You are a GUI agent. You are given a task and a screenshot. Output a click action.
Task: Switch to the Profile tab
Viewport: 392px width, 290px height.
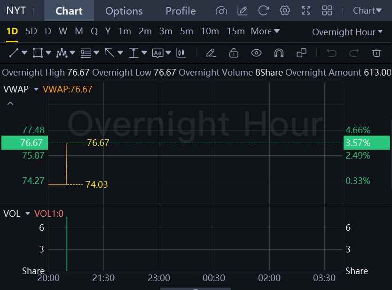pyautogui.click(x=180, y=11)
